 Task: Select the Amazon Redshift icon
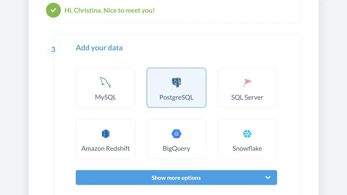click(106, 134)
